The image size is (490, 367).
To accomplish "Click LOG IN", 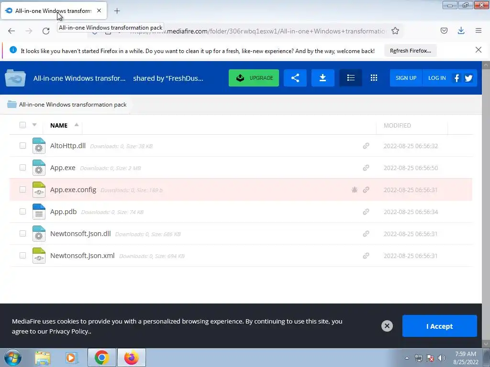I will click(x=437, y=78).
